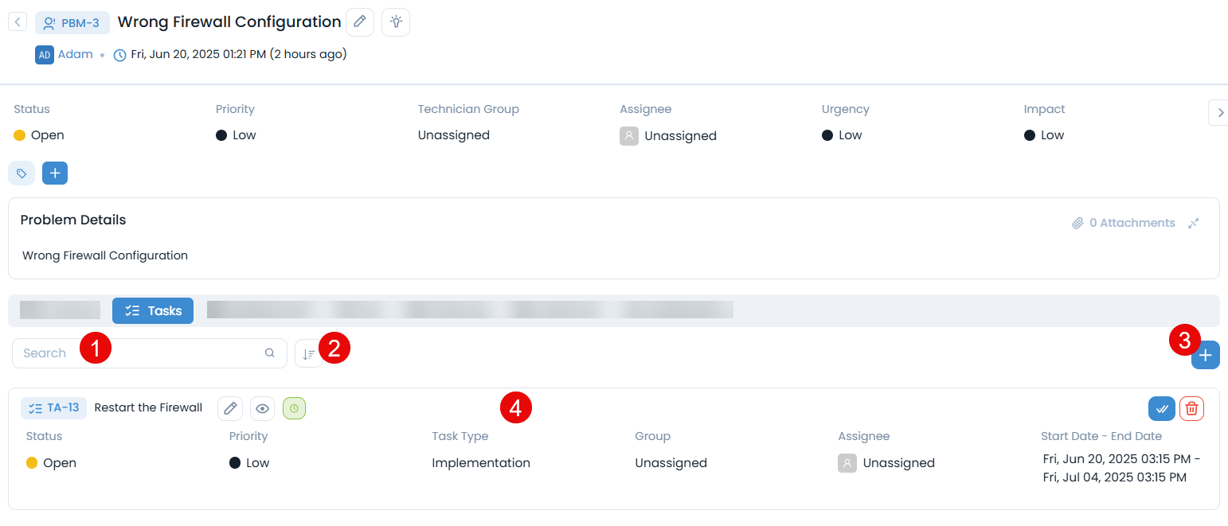The height and width of the screenshot is (526, 1228).
Task: View the TA-13 task via eye icon
Action: coord(263,408)
